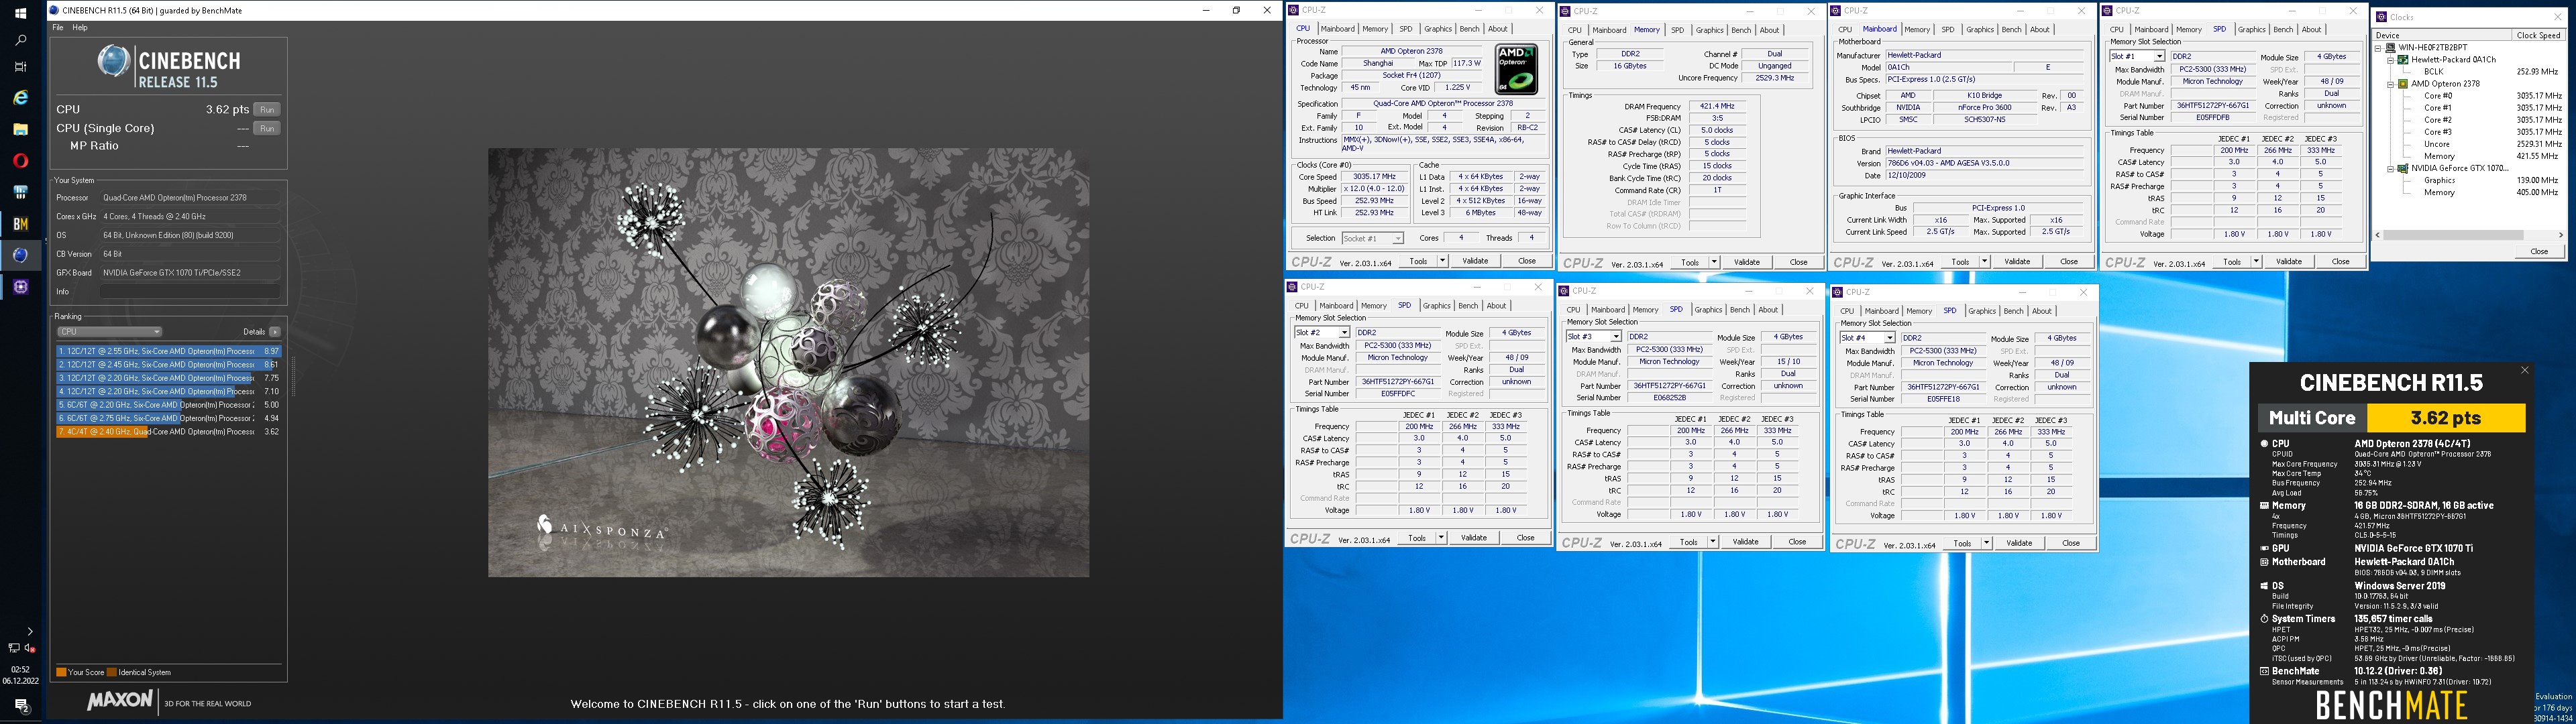This screenshot has width=2576, height=724.
Task: Open About tab in CPU-Z Mainboard window
Action: click(2040, 29)
